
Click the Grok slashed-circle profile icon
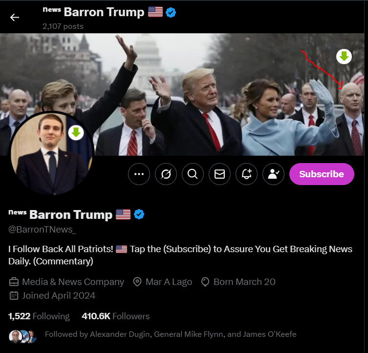[166, 174]
